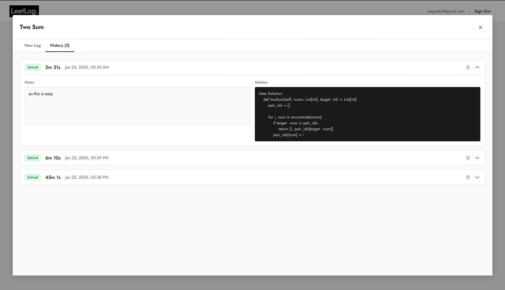Expand the 6m 10s log entry
Viewport: 505px width, 290px height.
[477, 158]
